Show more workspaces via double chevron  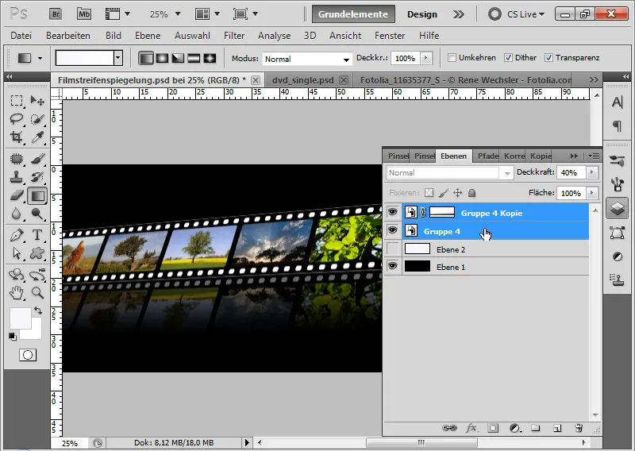tap(459, 14)
